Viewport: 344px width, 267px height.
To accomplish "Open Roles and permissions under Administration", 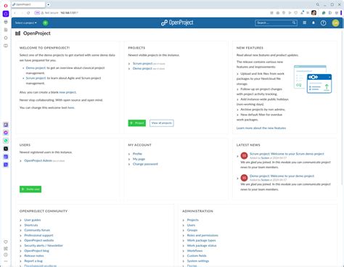I will tap(202, 235).
